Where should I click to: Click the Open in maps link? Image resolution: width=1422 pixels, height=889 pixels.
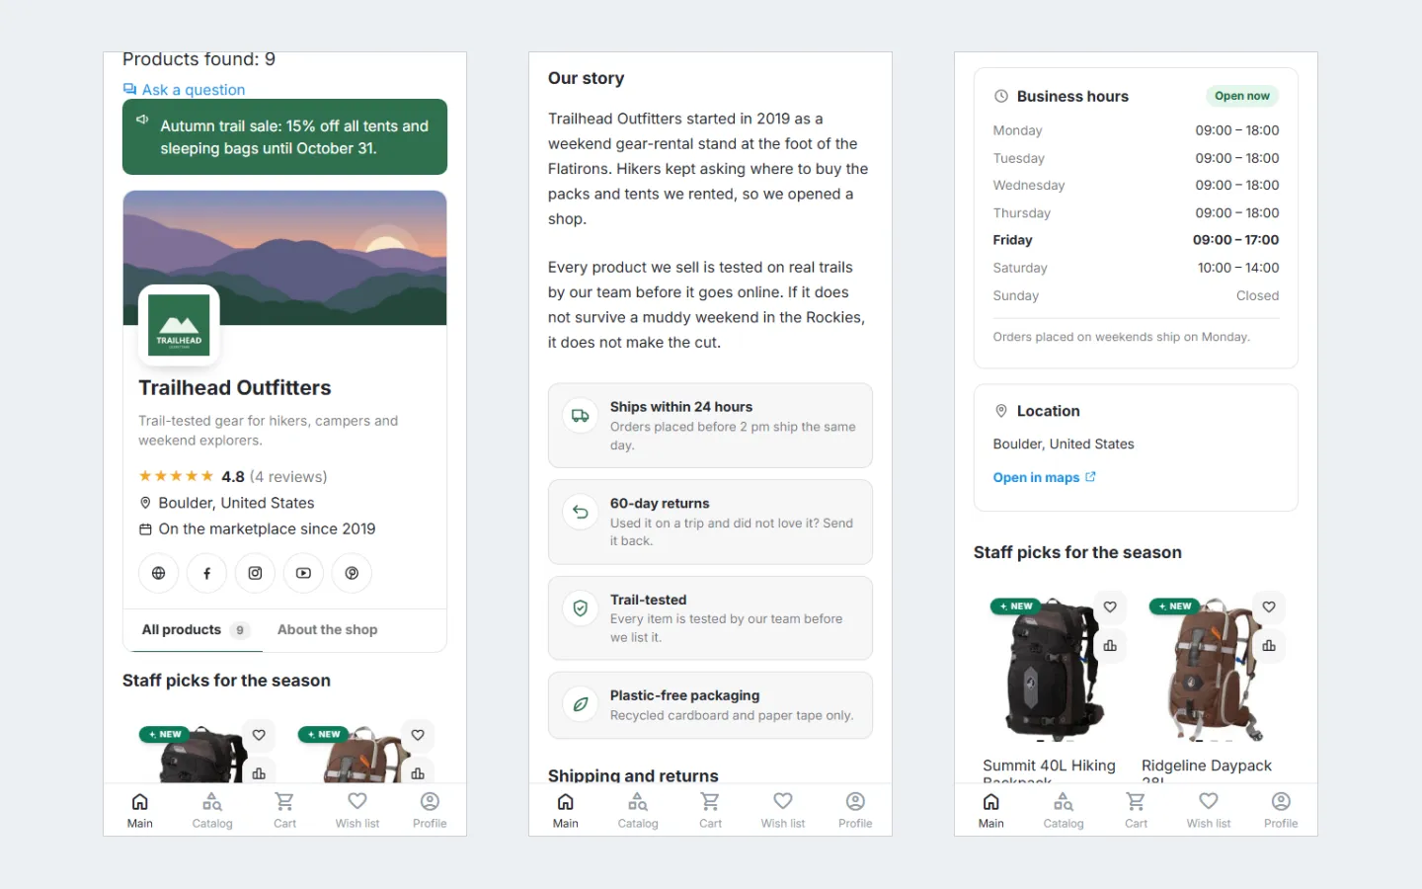[1044, 477]
